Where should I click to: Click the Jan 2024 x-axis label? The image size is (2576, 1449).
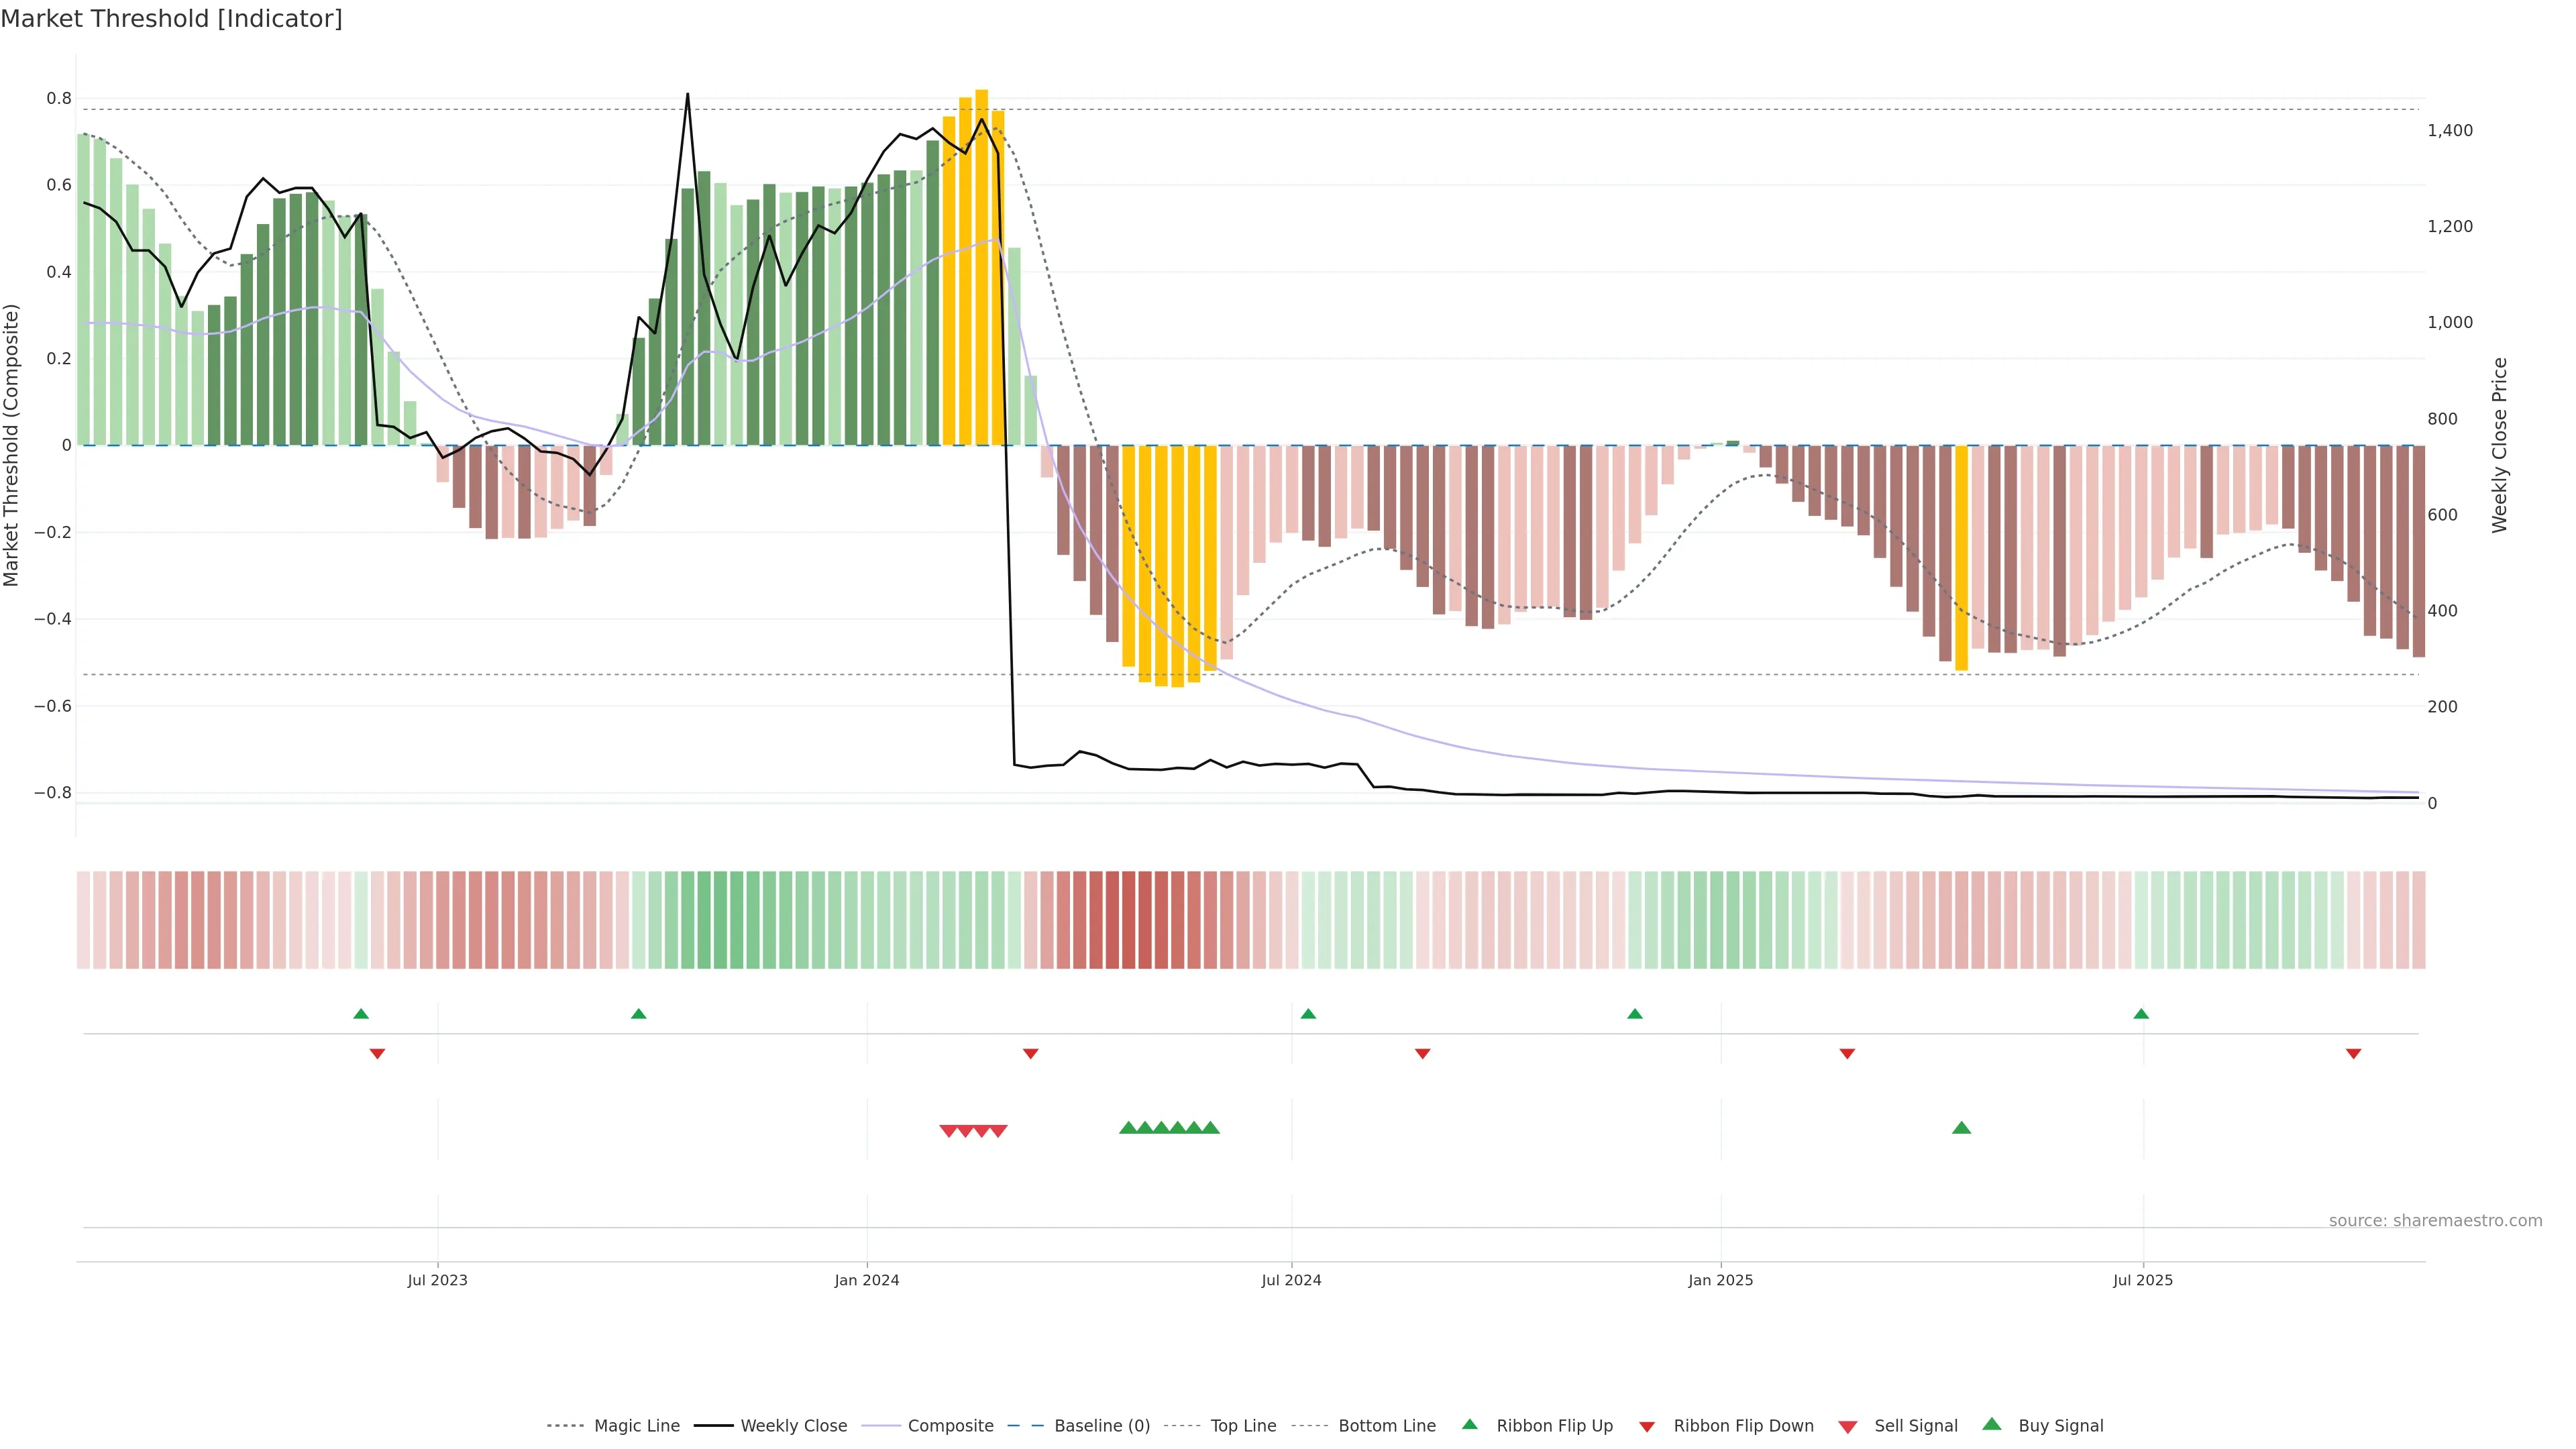867,1280
